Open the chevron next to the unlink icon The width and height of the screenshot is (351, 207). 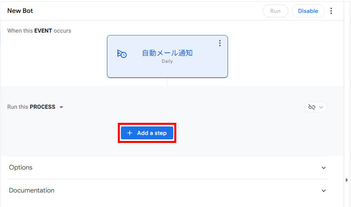pos(321,107)
